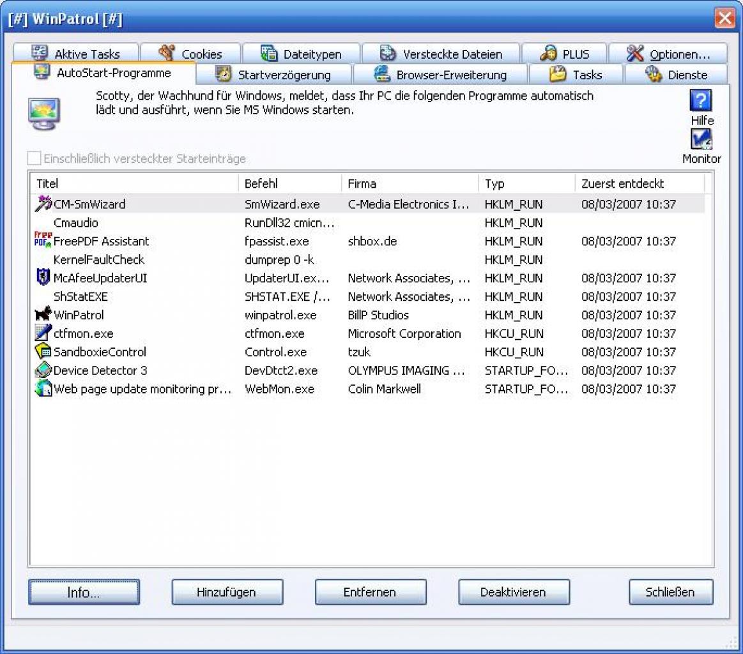Click the Tasks tab calendar icon

point(558,74)
